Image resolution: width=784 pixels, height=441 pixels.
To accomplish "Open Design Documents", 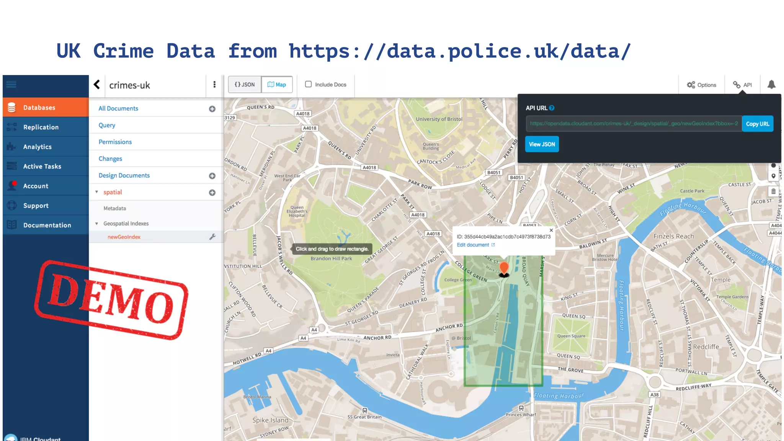I will click(x=124, y=175).
